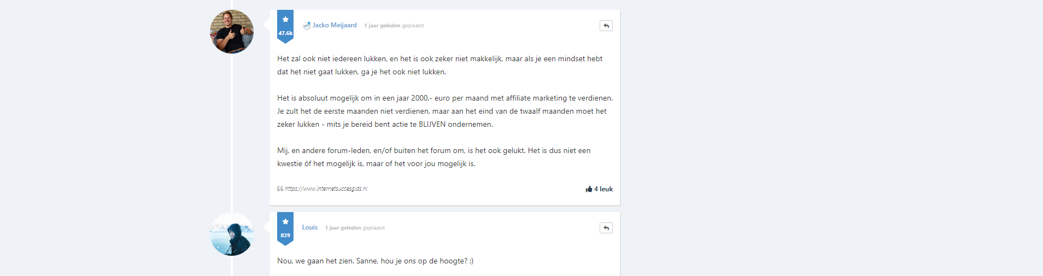Viewport: 1043px width, 276px height.
Task: Click Louis's message 'Nou, we gaan het zien'
Action: pos(375,261)
